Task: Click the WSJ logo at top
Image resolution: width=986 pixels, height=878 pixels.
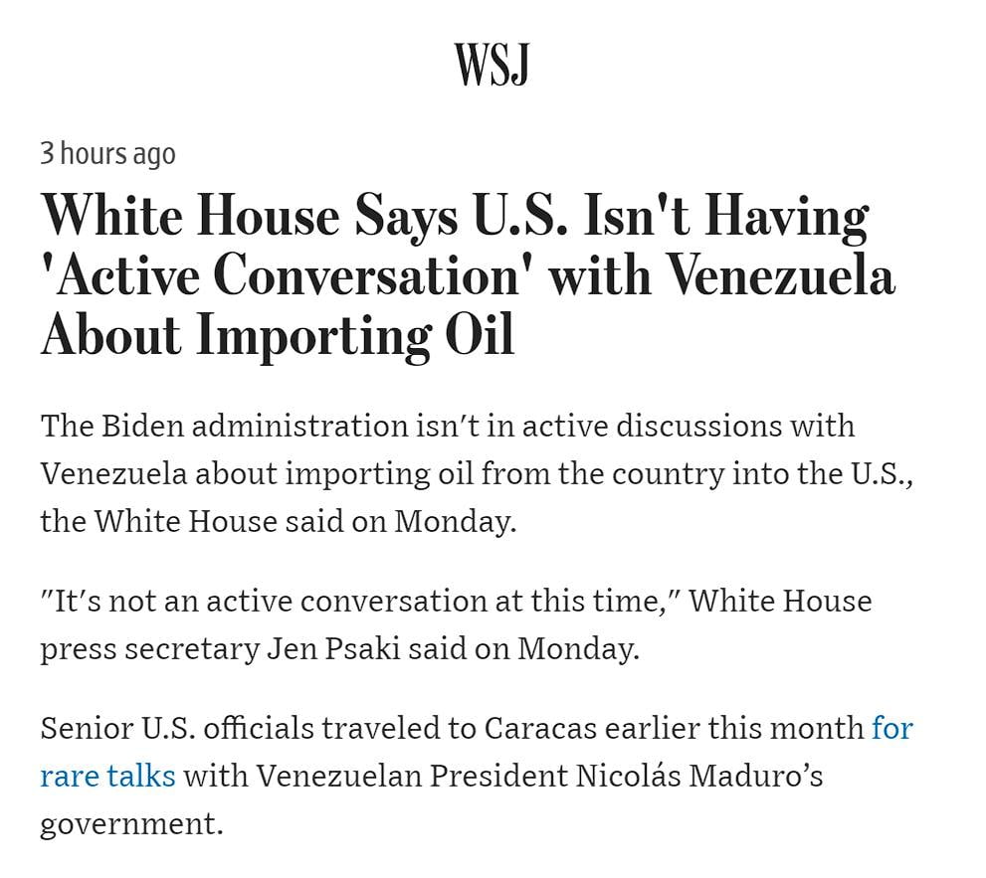Action: click(x=492, y=65)
